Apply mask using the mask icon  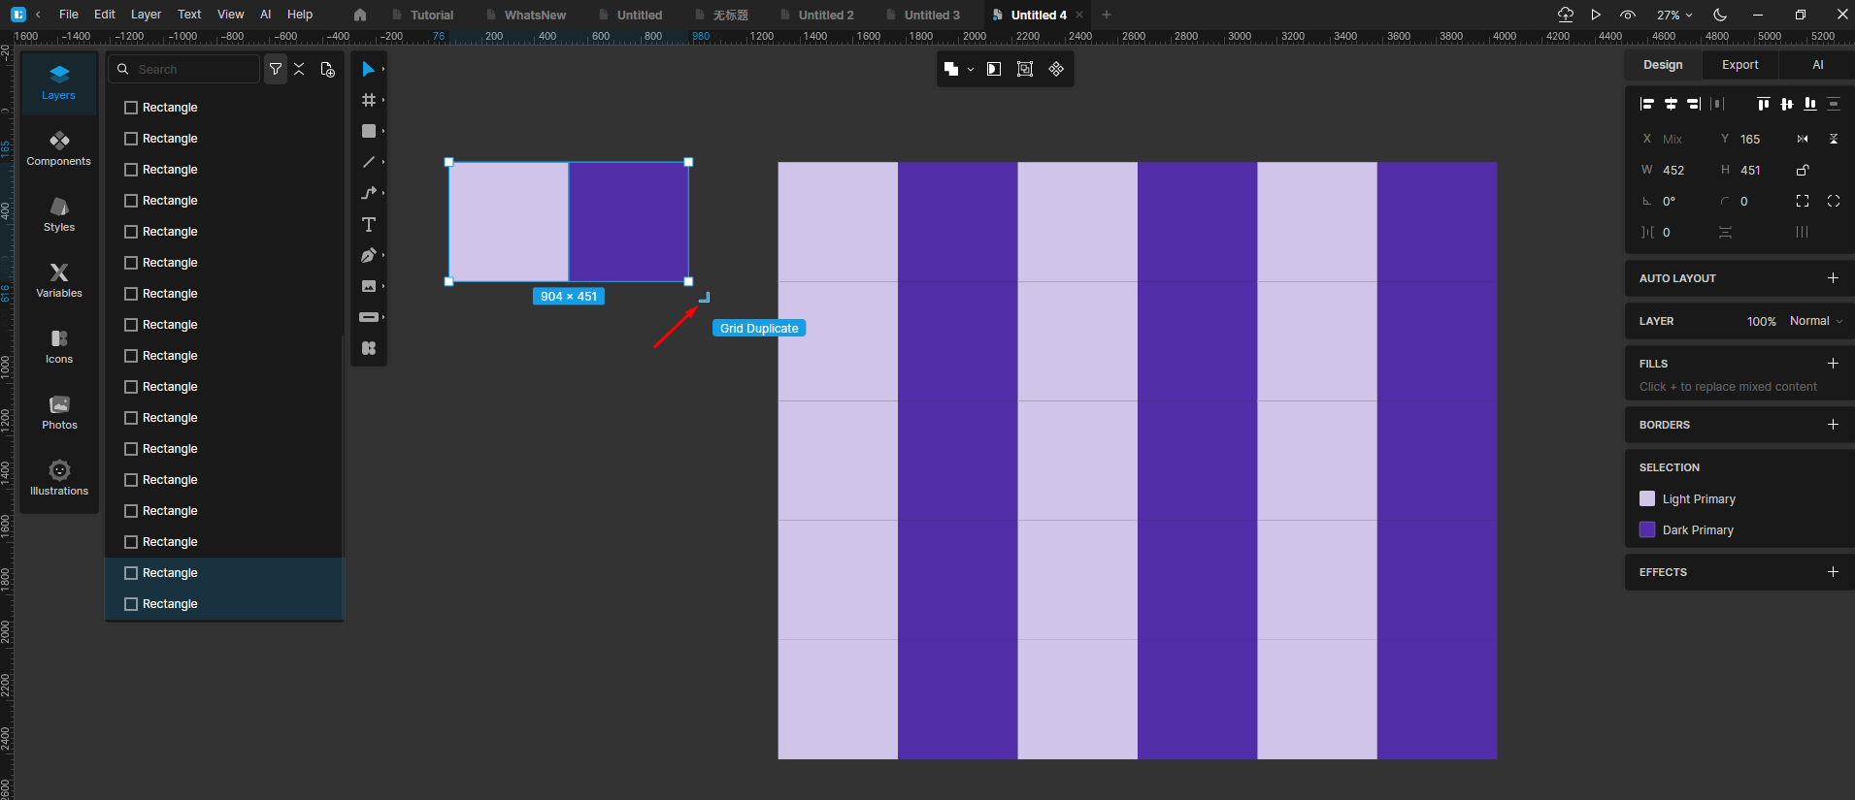point(994,69)
